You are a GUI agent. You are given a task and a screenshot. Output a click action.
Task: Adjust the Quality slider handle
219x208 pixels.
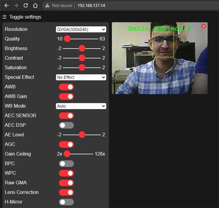click(x=67, y=39)
